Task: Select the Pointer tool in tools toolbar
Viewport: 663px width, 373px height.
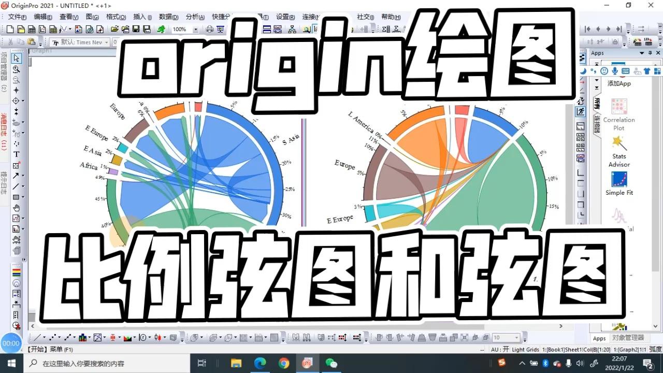Action: 16,58
